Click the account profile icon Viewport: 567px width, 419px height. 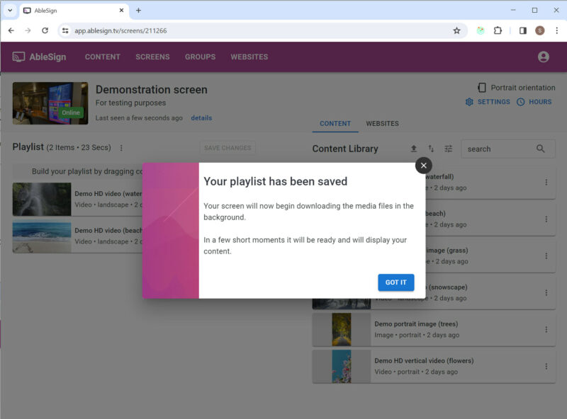(543, 57)
